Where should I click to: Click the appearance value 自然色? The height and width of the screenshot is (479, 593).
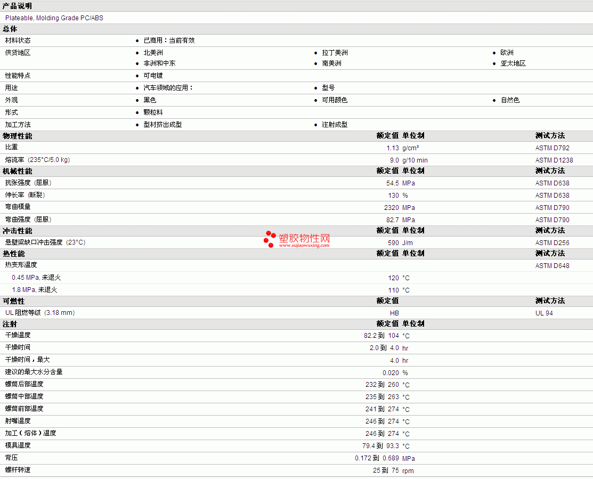tap(510, 100)
